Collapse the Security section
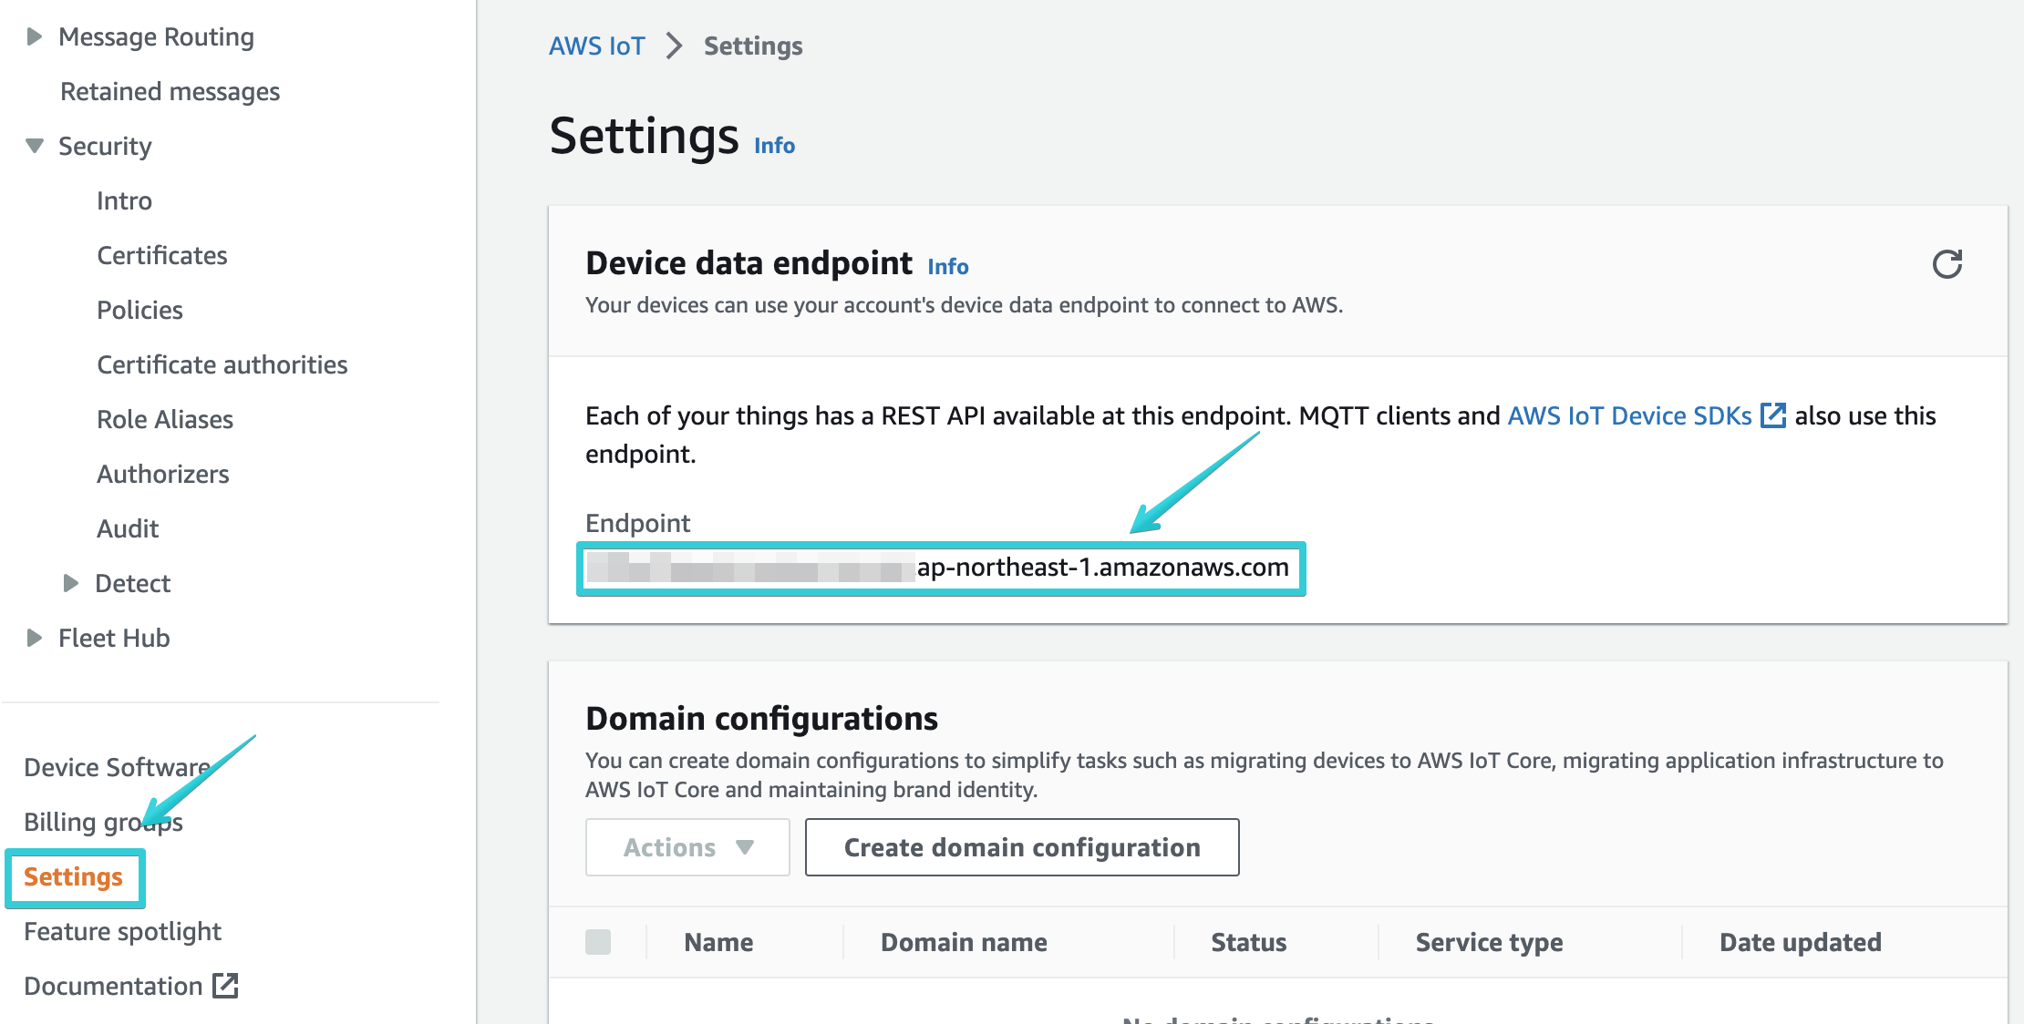The image size is (2024, 1024). 33,146
